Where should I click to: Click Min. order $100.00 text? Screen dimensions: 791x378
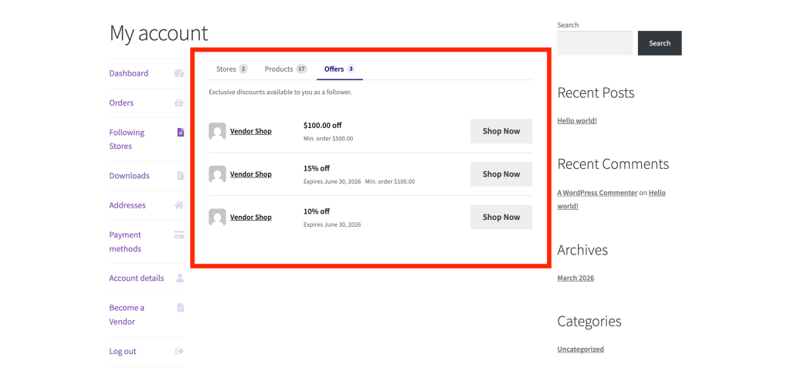[x=390, y=181]
